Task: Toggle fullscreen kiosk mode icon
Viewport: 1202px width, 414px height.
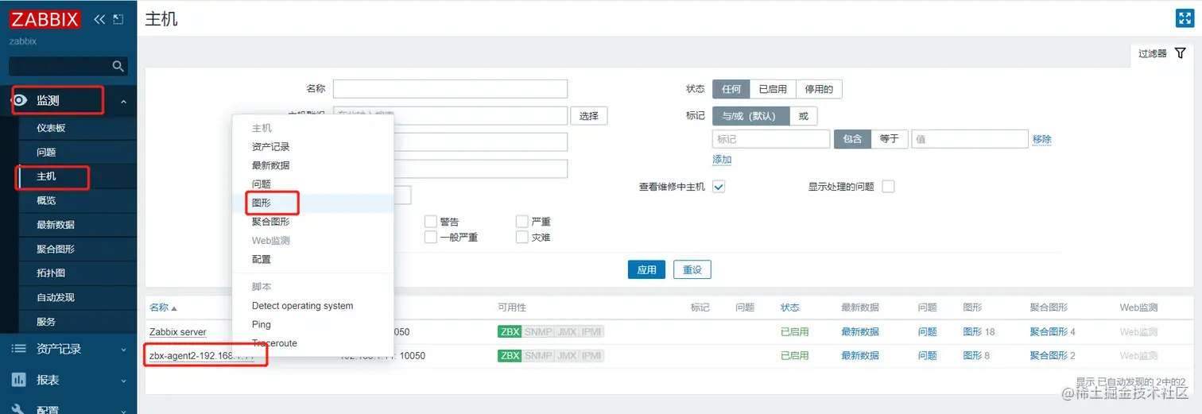Action: pyautogui.click(x=1185, y=18)
